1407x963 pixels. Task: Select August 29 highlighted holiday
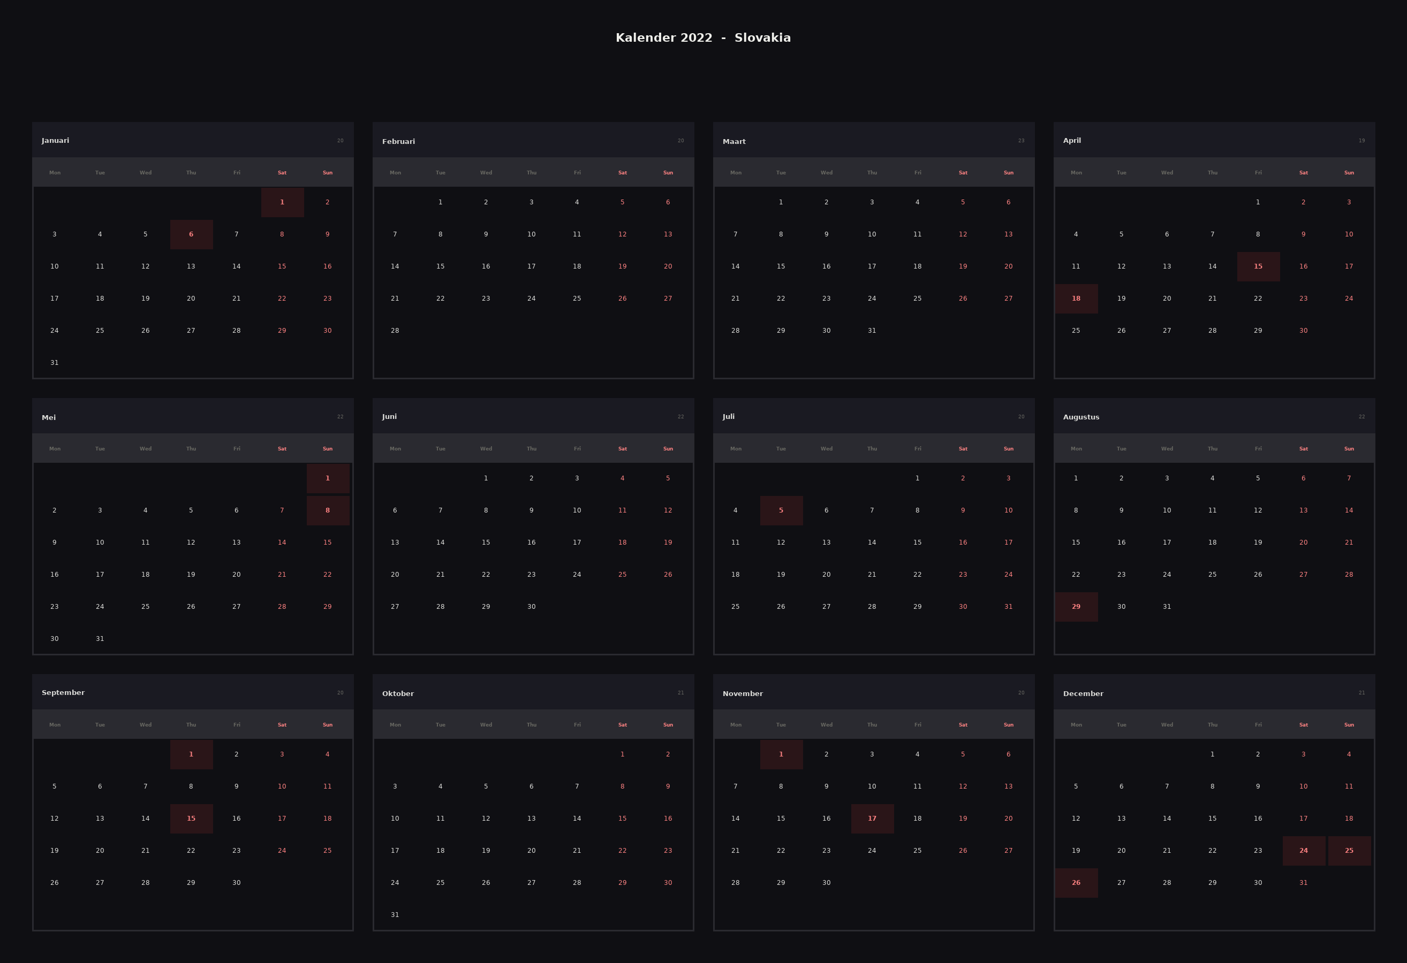coord(1076,606)
